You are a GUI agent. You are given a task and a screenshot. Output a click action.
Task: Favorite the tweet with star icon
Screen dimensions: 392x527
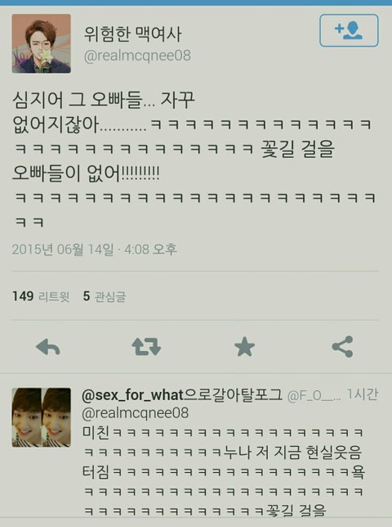pos(244,346)
